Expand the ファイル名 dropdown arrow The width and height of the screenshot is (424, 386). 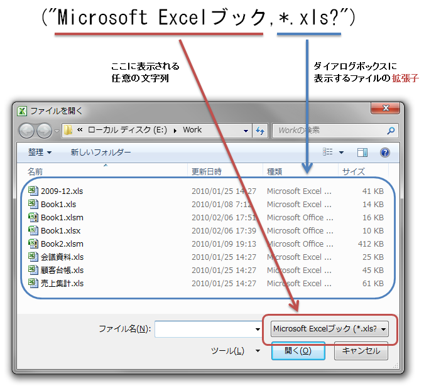click(x=258, y=329)
